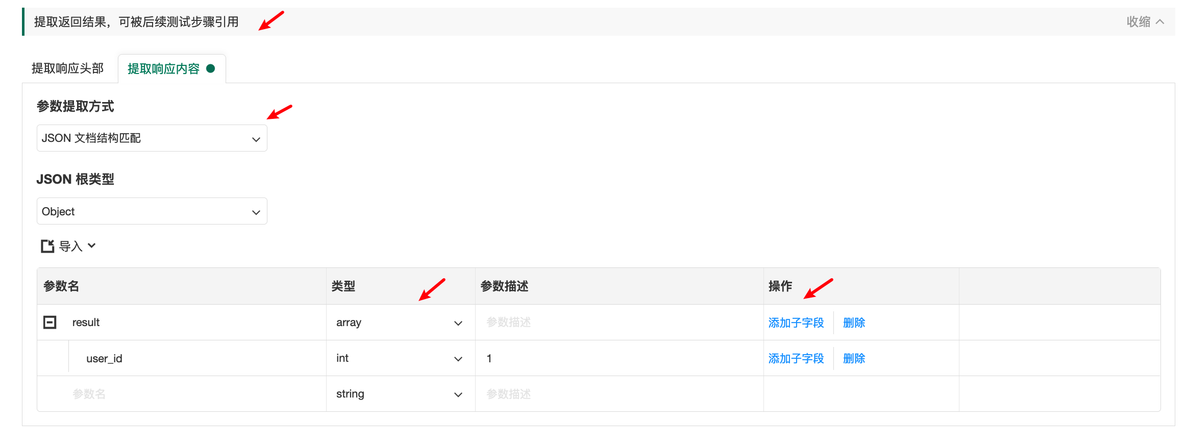Screen dimensions: 1186x446
Task: Click 添加子字段 for the user_id row
Action: point(796,358)
